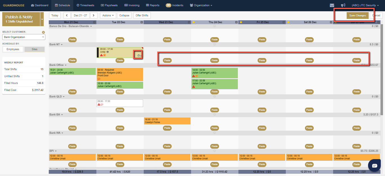Open the Dec 21 - 27 date range picker

tap(80, 15)
